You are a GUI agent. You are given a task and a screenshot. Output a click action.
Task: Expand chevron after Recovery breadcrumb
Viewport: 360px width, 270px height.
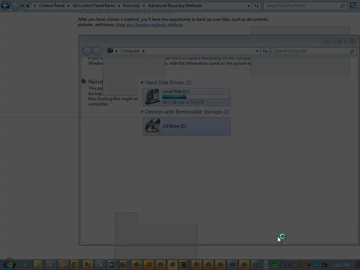tap(144, 6)
